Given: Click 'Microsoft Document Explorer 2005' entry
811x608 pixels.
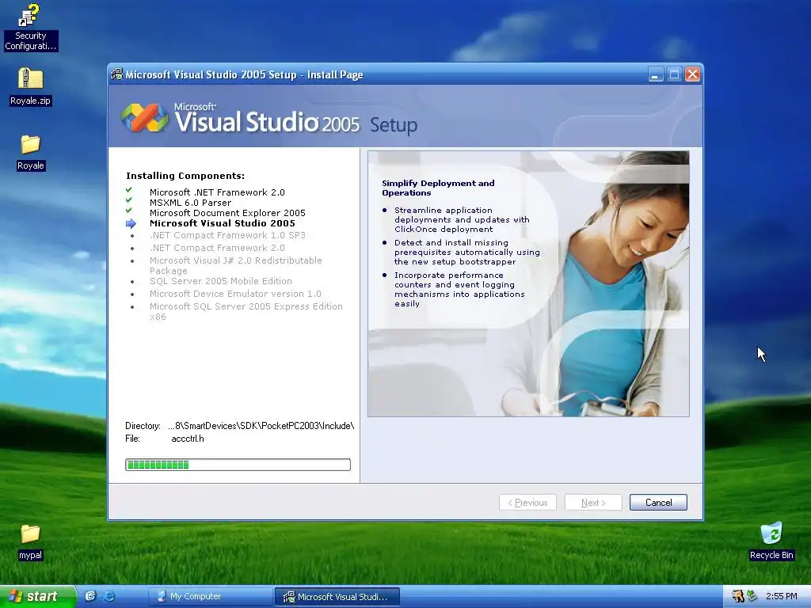Looking at the screenshot, I should (x=227, y=213).
